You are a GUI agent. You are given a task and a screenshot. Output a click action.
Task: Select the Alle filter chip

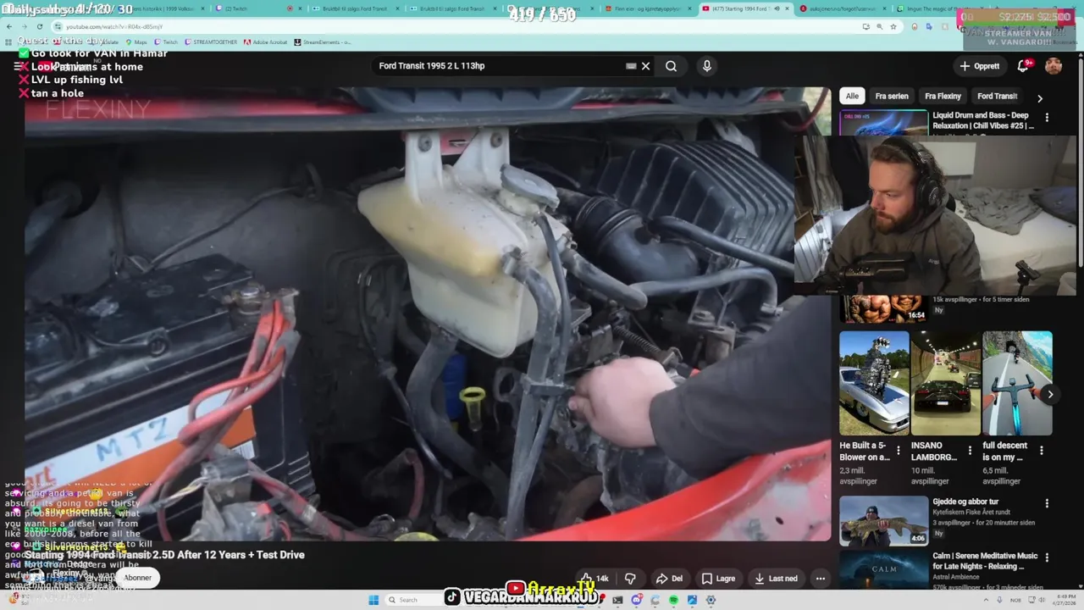click(852, 97)
